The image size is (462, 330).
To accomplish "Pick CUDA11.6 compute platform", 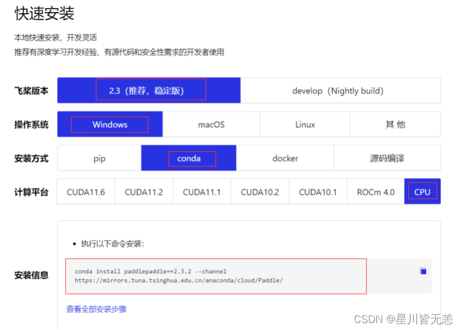I will 86,192.
